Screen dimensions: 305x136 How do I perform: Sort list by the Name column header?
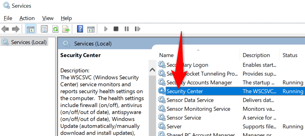point(166,55)
